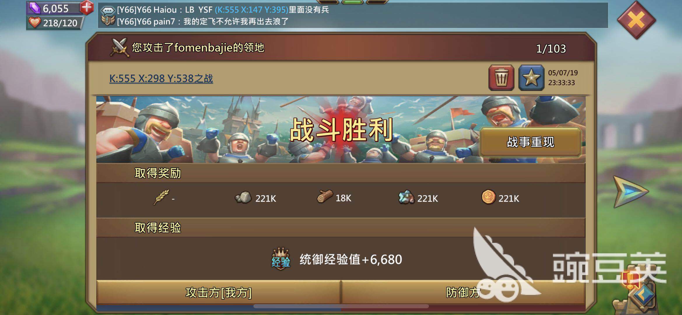This screenshot has width=682, height=315.
Task: Click the ore reward 221K icon
Action: (x=406, y=197)
